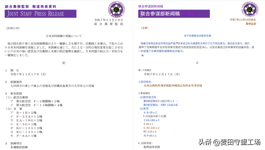The width and height of the screenshot is (265, 150).
Task: Click the "4 訓練項目" heading
Action: 13,143
